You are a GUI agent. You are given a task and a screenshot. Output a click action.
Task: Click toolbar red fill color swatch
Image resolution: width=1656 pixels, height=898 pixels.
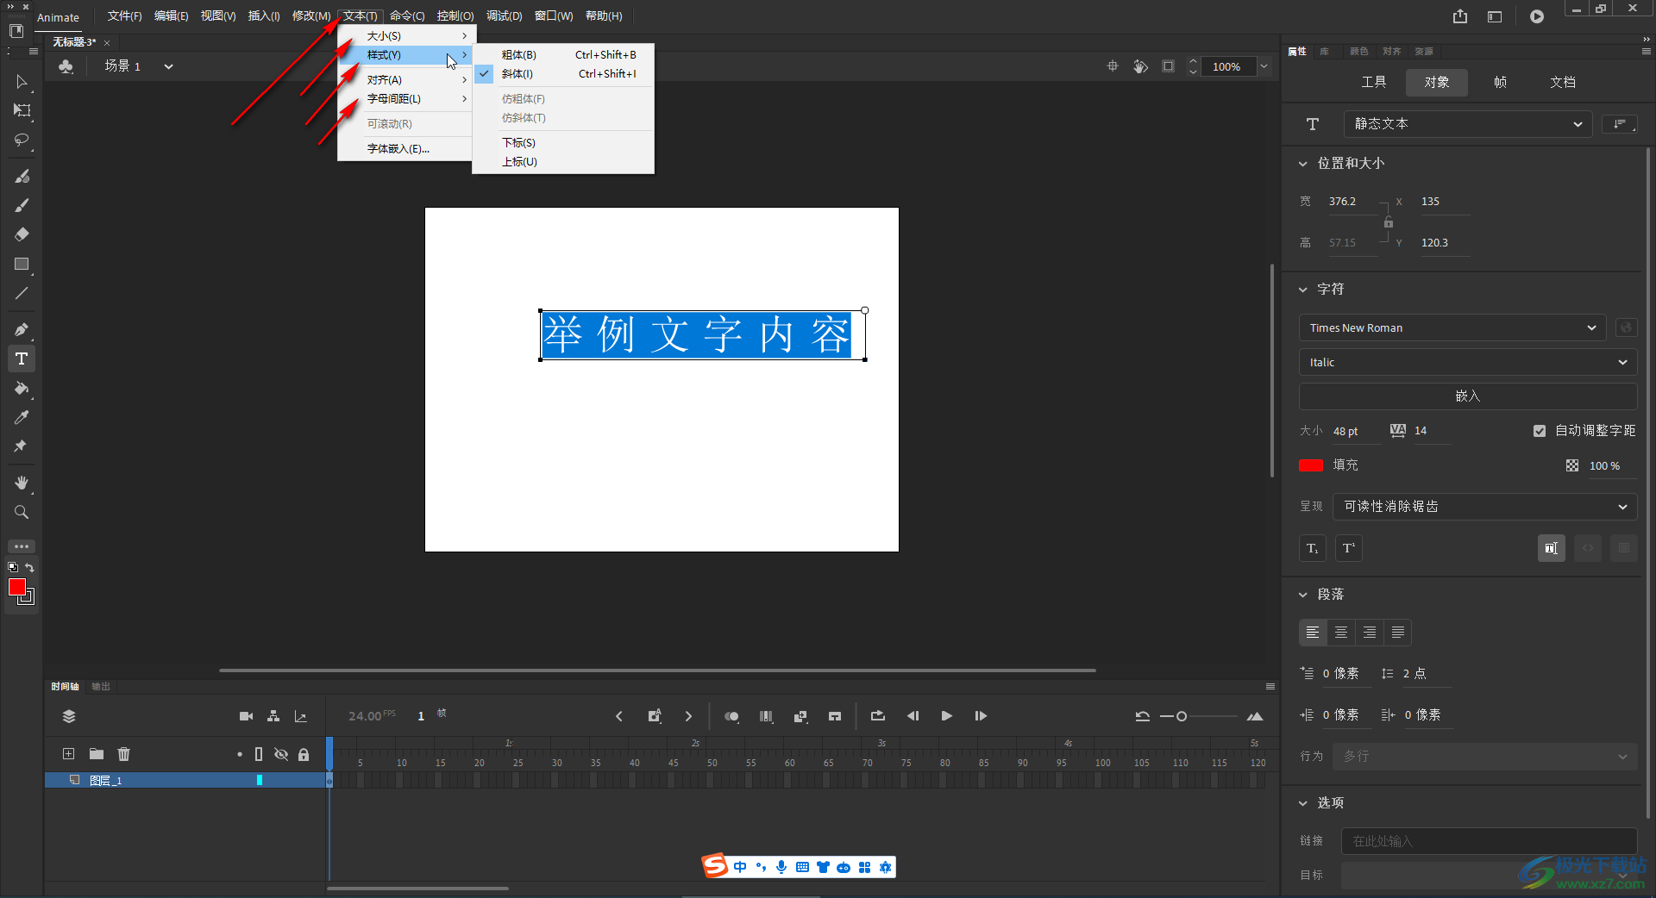[x=16, y=587]
